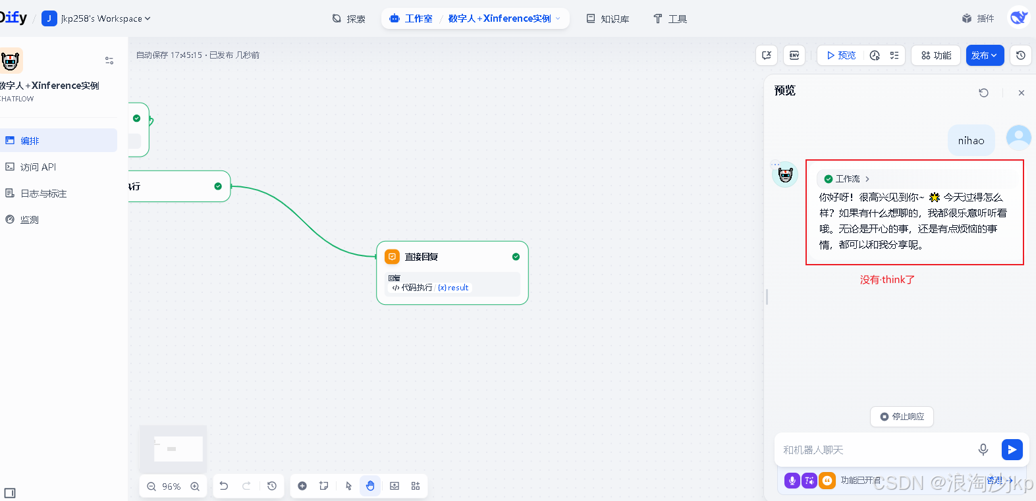Expand the 发布 publish dropdown

(x=985, y=55)
